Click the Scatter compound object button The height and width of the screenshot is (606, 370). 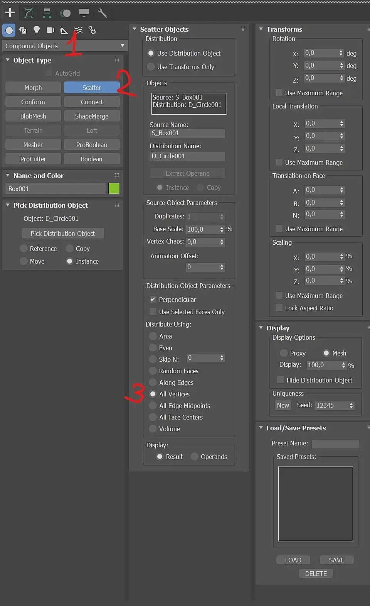coord(92,88)
